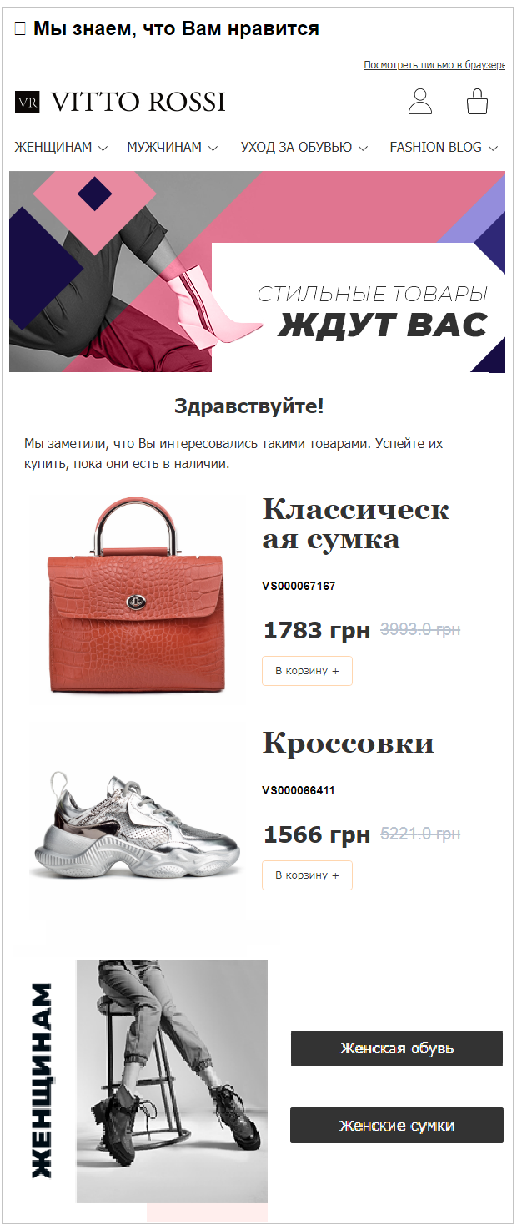Click the VITTO ROSSI brand name
Viewport: 517px width, 1225px height.
tap(138, 102)
